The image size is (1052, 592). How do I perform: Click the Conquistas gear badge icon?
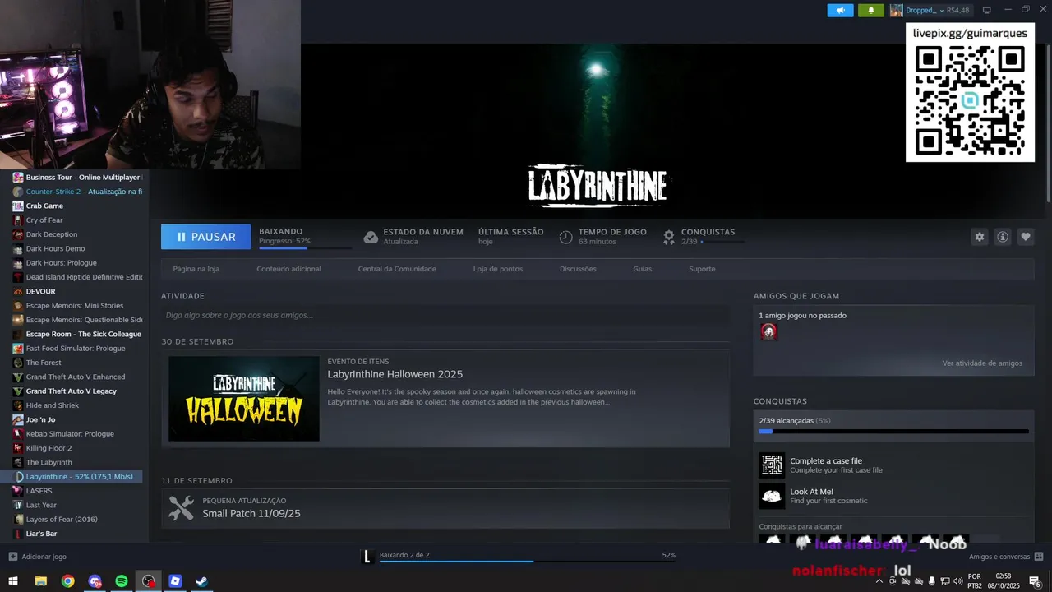click(x=669, y=237)
